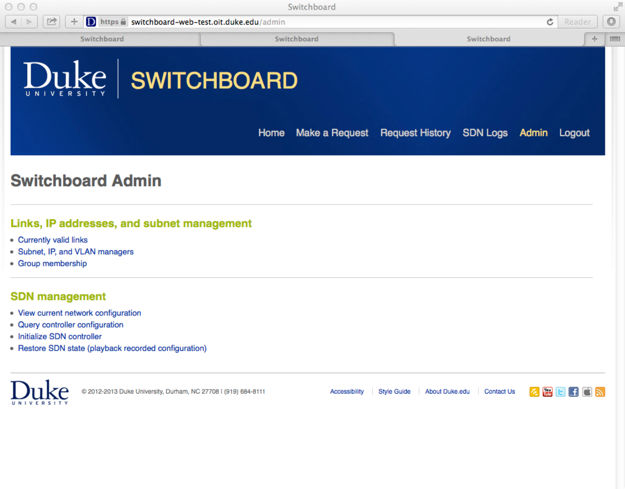Click the Switchboard Admin page heading
The width and height of the screenshot is (625, 489).
(x=86, y=181)
